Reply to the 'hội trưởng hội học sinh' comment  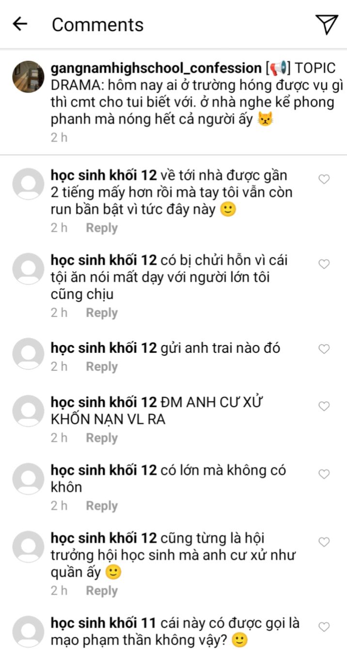[102, 591]
